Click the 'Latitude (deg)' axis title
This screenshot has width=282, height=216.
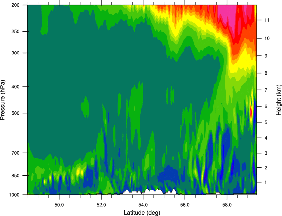142,213
